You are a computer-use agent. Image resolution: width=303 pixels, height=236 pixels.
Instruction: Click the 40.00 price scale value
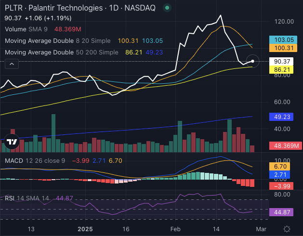point(282,129)
